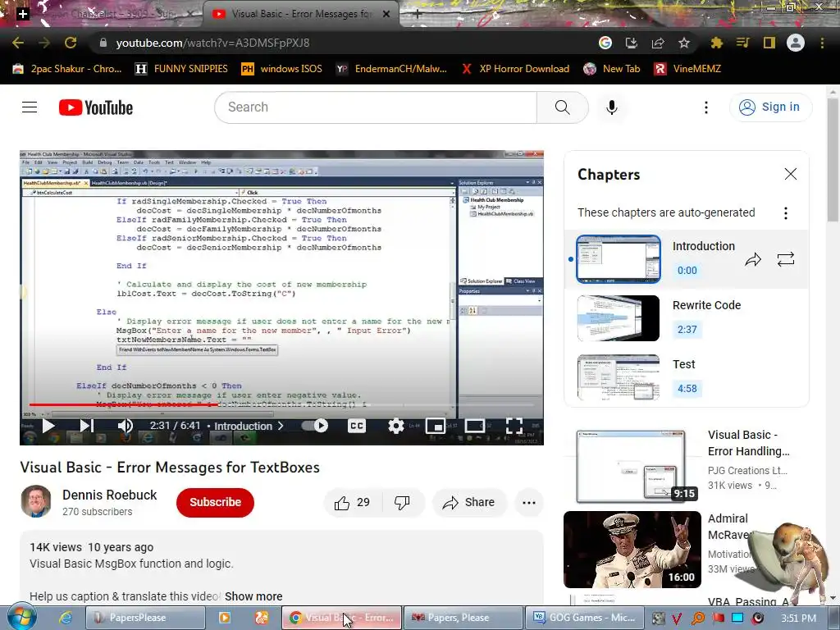This screenshot has width=840, height=630.
Task: Open Dennis Roebuck channel avatar
Action: (36, 501)
